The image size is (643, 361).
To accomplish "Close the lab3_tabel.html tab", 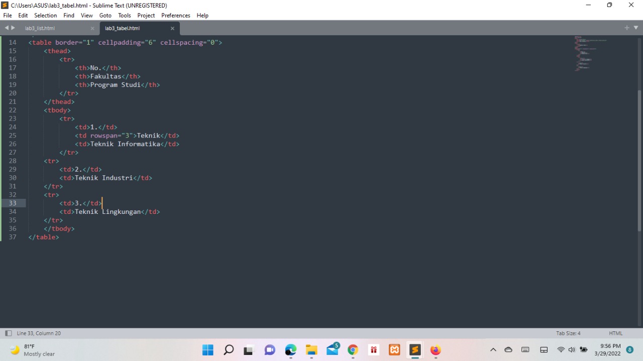I will (x=172, y=29).
